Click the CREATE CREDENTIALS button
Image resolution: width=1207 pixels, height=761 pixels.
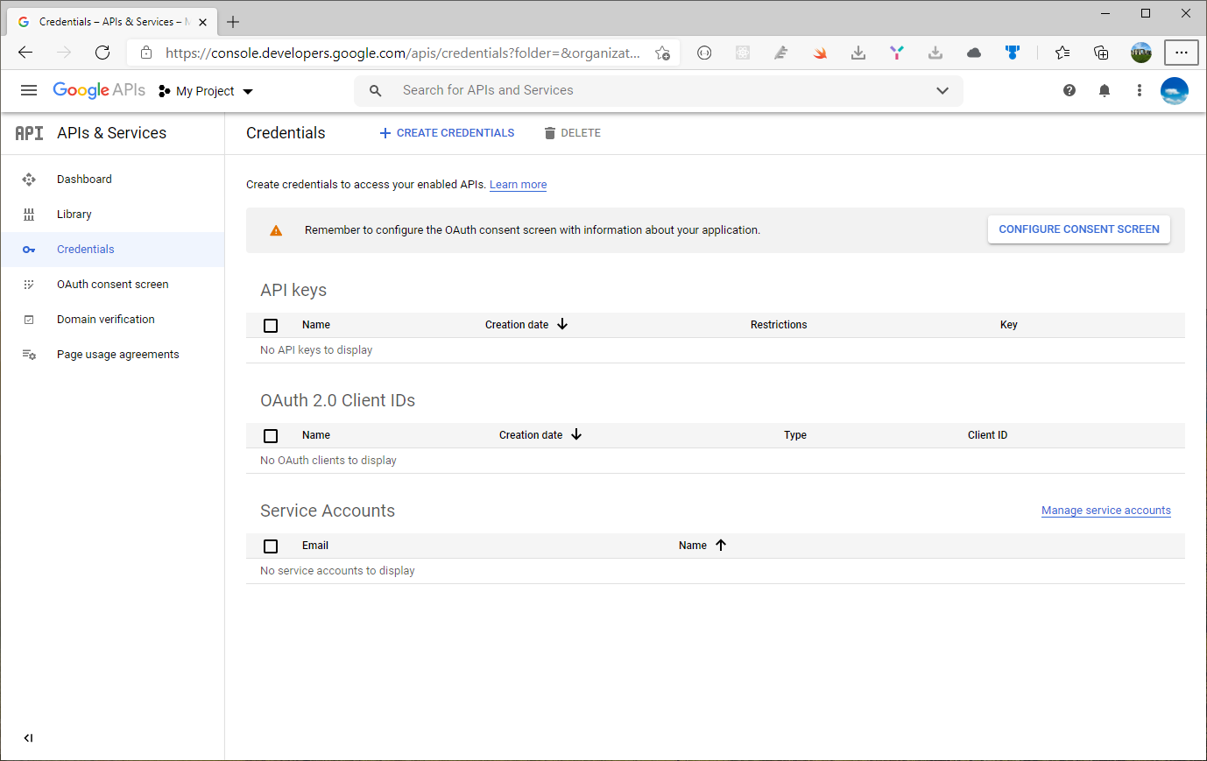pos(446,132)
